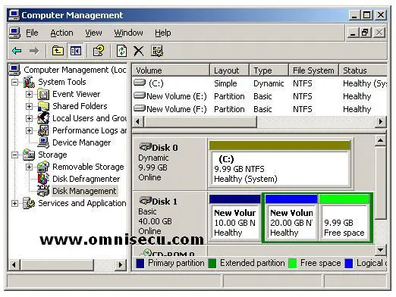
Task: Collapse the System Tools node
Action: [14, 82]
